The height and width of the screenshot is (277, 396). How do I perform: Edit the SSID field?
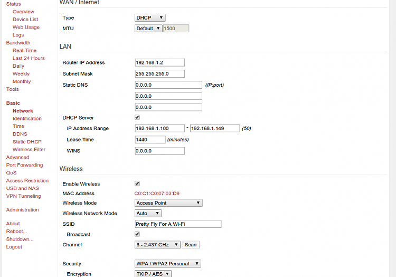point(178,224)
